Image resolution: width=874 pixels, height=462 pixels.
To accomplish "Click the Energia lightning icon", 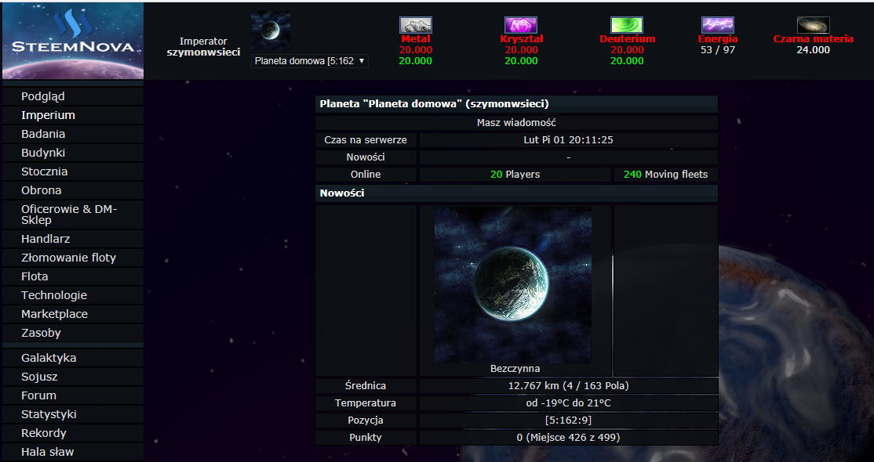I will tap(718, 25).
